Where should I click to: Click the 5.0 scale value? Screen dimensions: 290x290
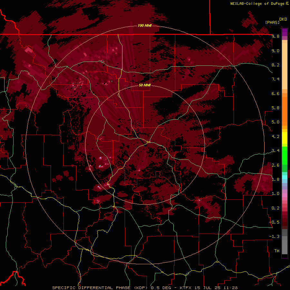275,122
